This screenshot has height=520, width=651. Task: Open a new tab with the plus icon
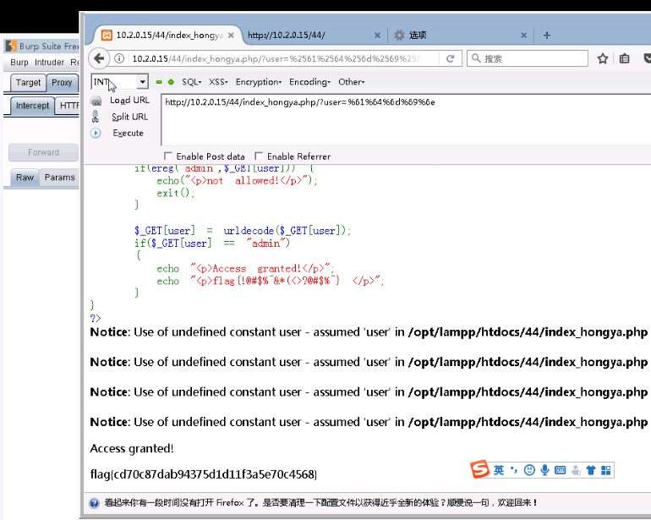click(x=546, y=36)
